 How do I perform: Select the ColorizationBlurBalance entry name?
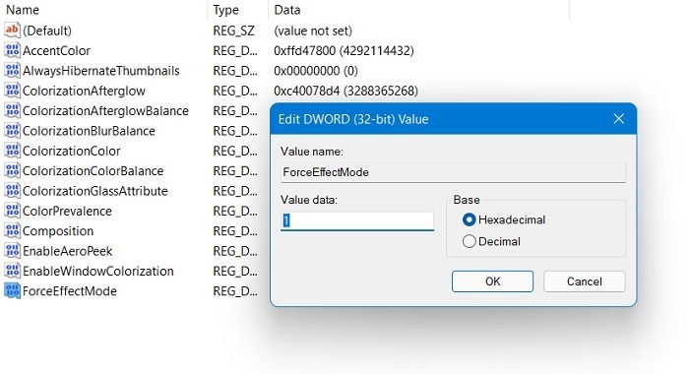point(89,131)
